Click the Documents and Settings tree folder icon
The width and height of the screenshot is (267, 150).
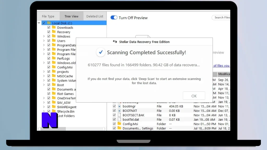pos(54,89)
